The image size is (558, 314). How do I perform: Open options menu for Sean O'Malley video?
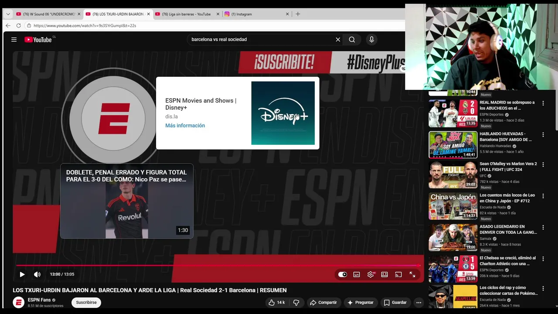click(543, 164)
